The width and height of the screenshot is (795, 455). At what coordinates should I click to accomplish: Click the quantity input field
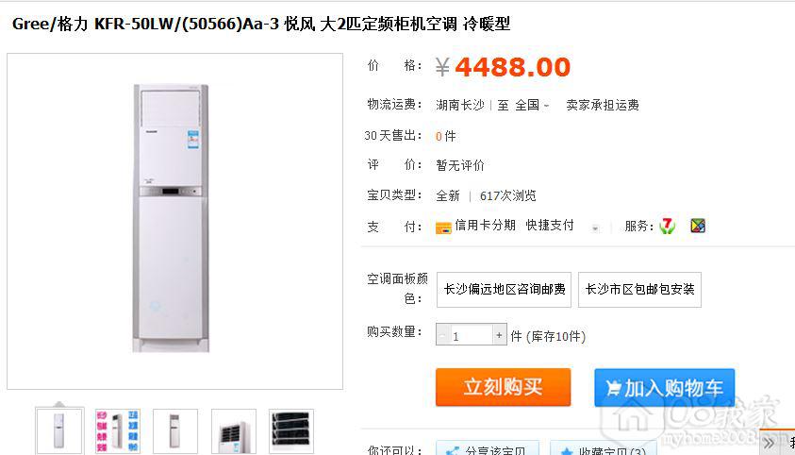coord(471,335)
